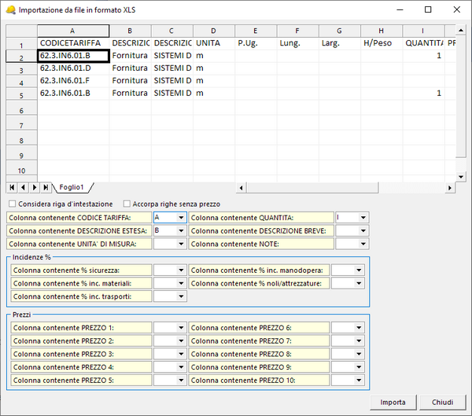Click previous sheet navigation arrow
Screen dimensions: 472x416
(23, 187)
